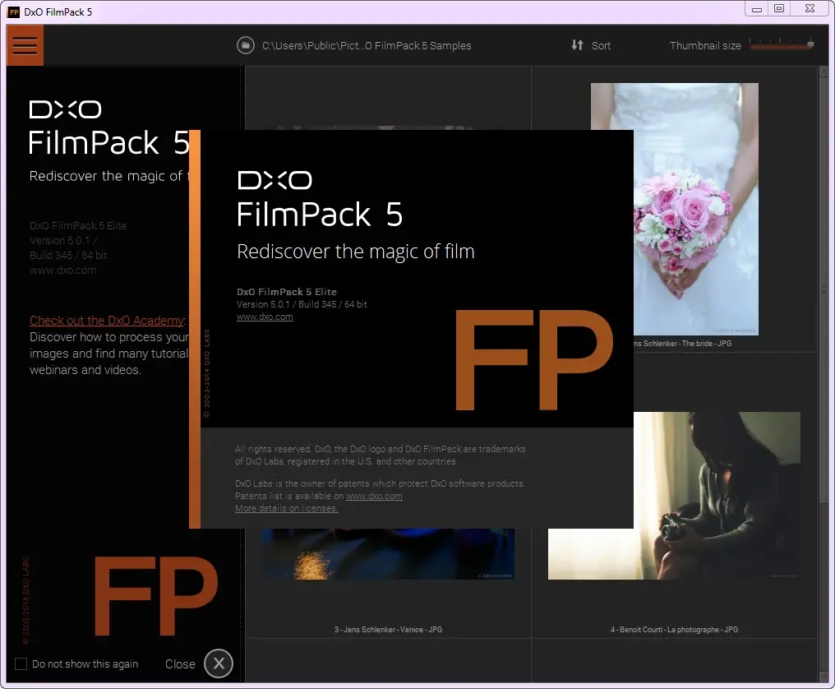Click the vertical scrollbar on the right
This screenshot has height=689, width=835.
[824, 373]
